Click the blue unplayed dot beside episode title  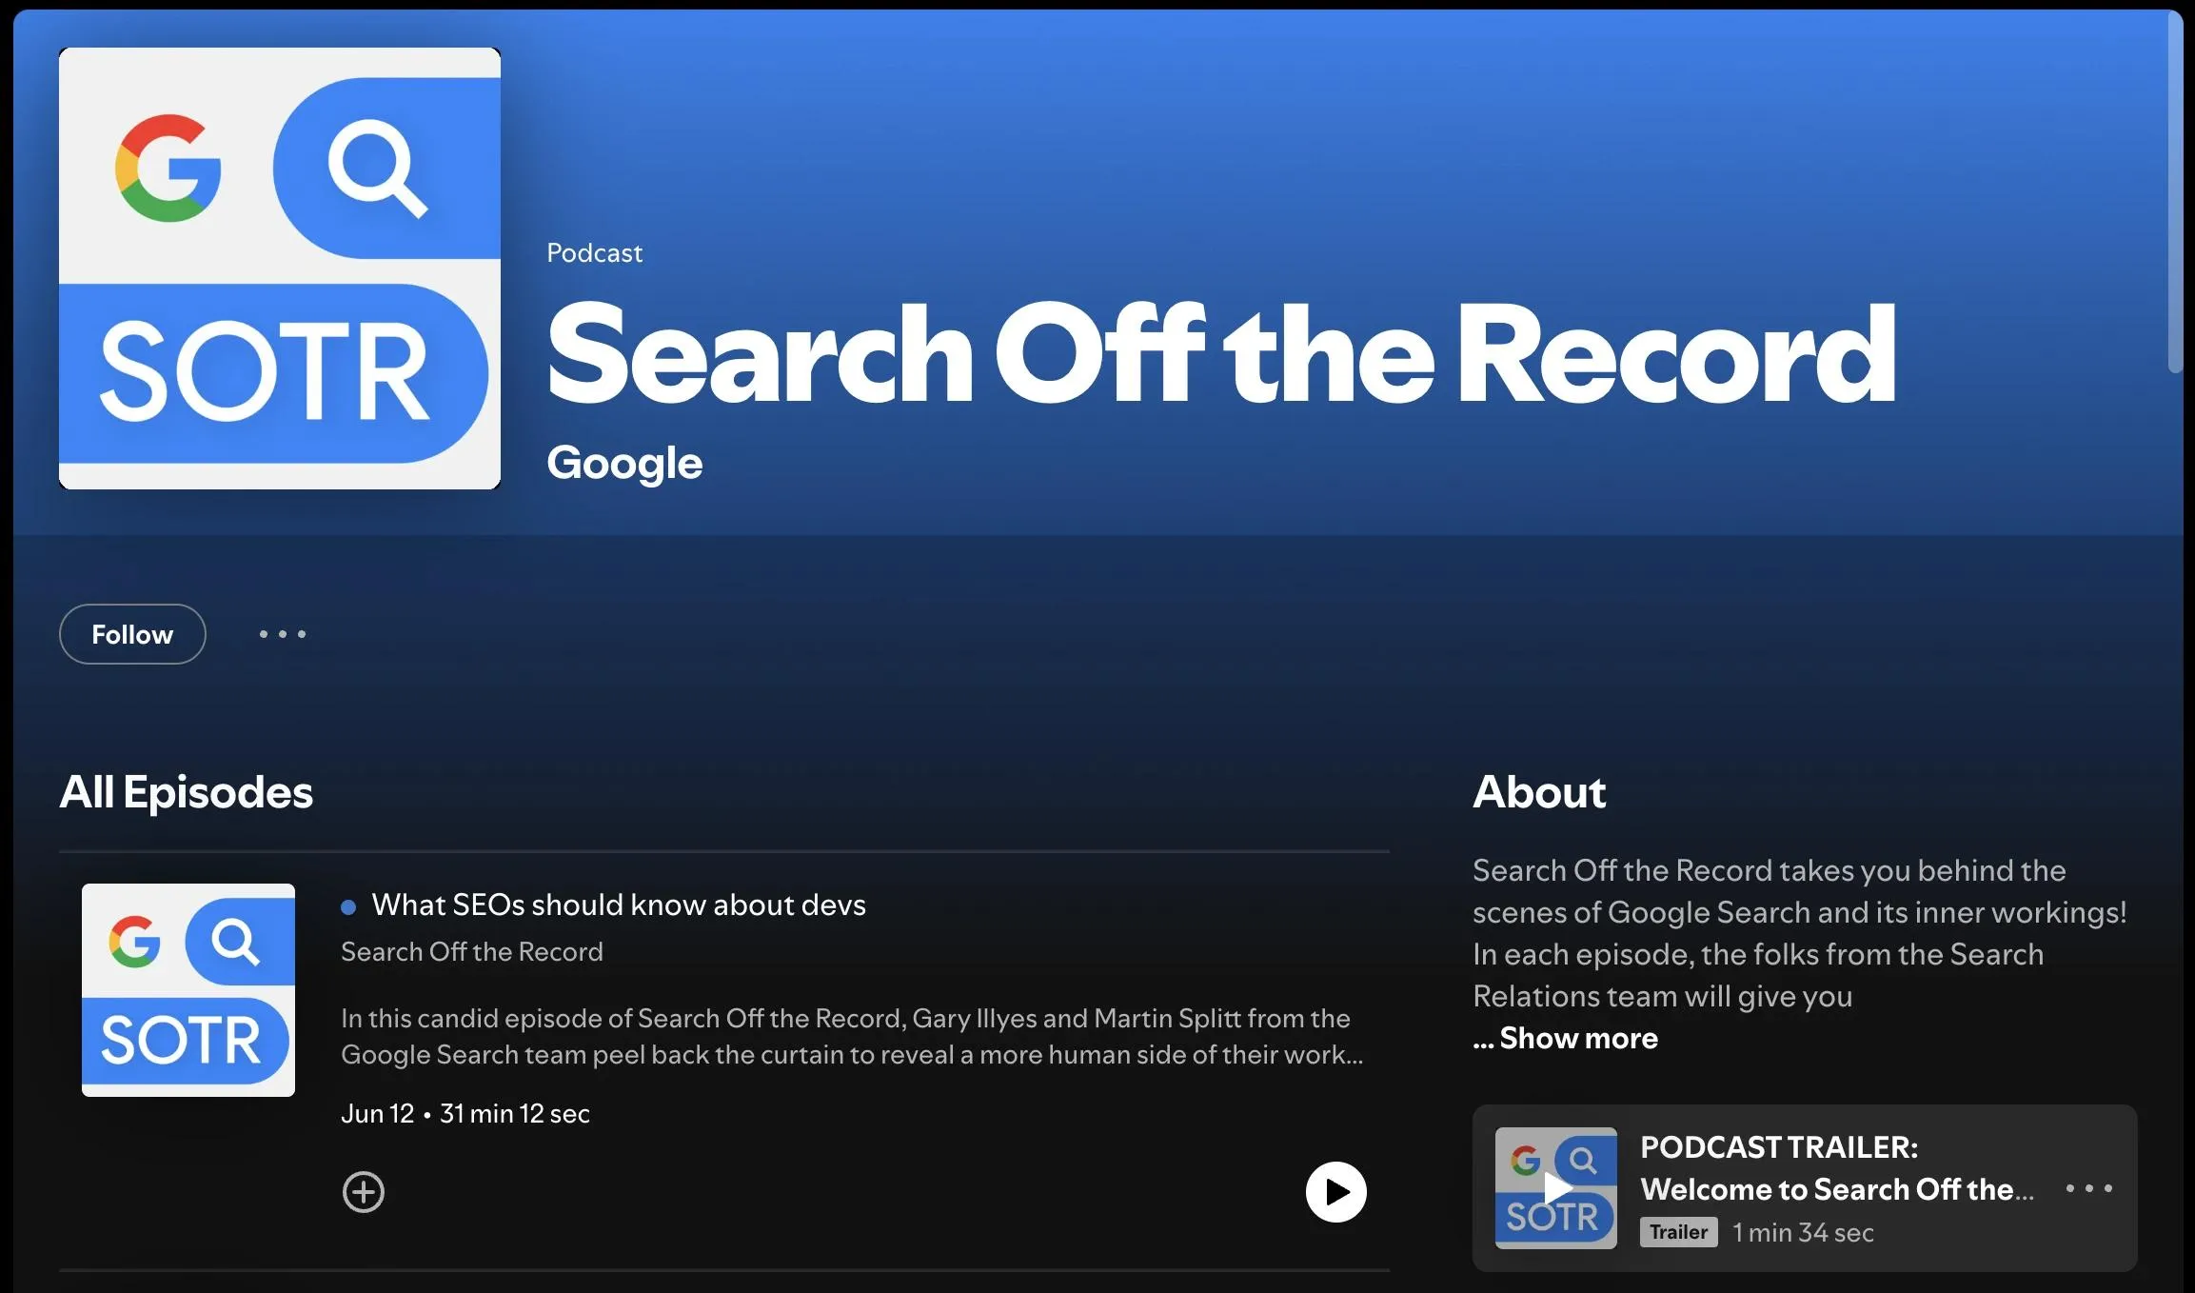coord(348,907)
